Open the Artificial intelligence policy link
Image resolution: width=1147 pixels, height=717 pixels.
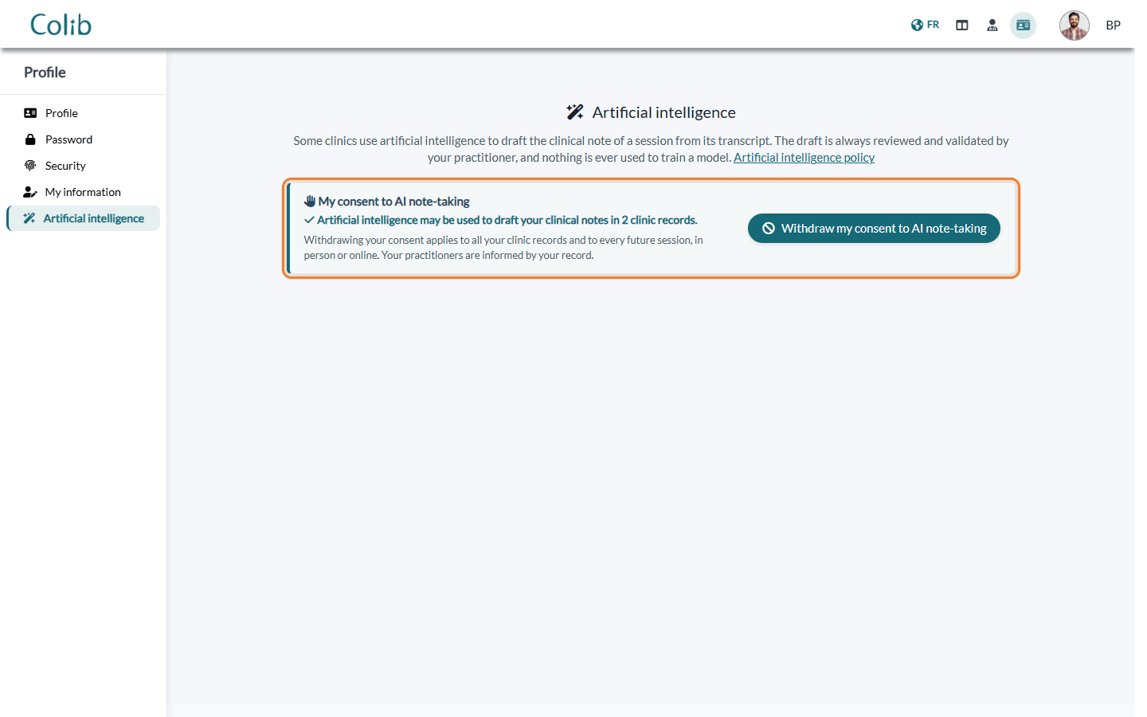tap(804, 158)
